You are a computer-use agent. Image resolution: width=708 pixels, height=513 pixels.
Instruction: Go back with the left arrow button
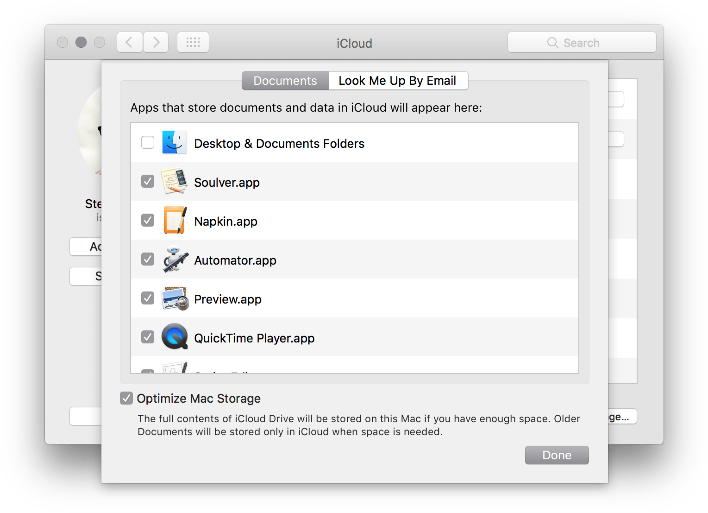(130, 42)
